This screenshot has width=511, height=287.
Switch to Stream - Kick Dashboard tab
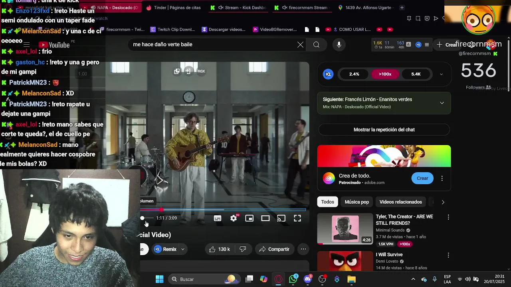coord(238,8)
